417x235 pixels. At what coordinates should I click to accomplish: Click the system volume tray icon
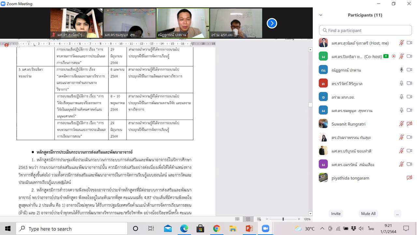point(361,228)
